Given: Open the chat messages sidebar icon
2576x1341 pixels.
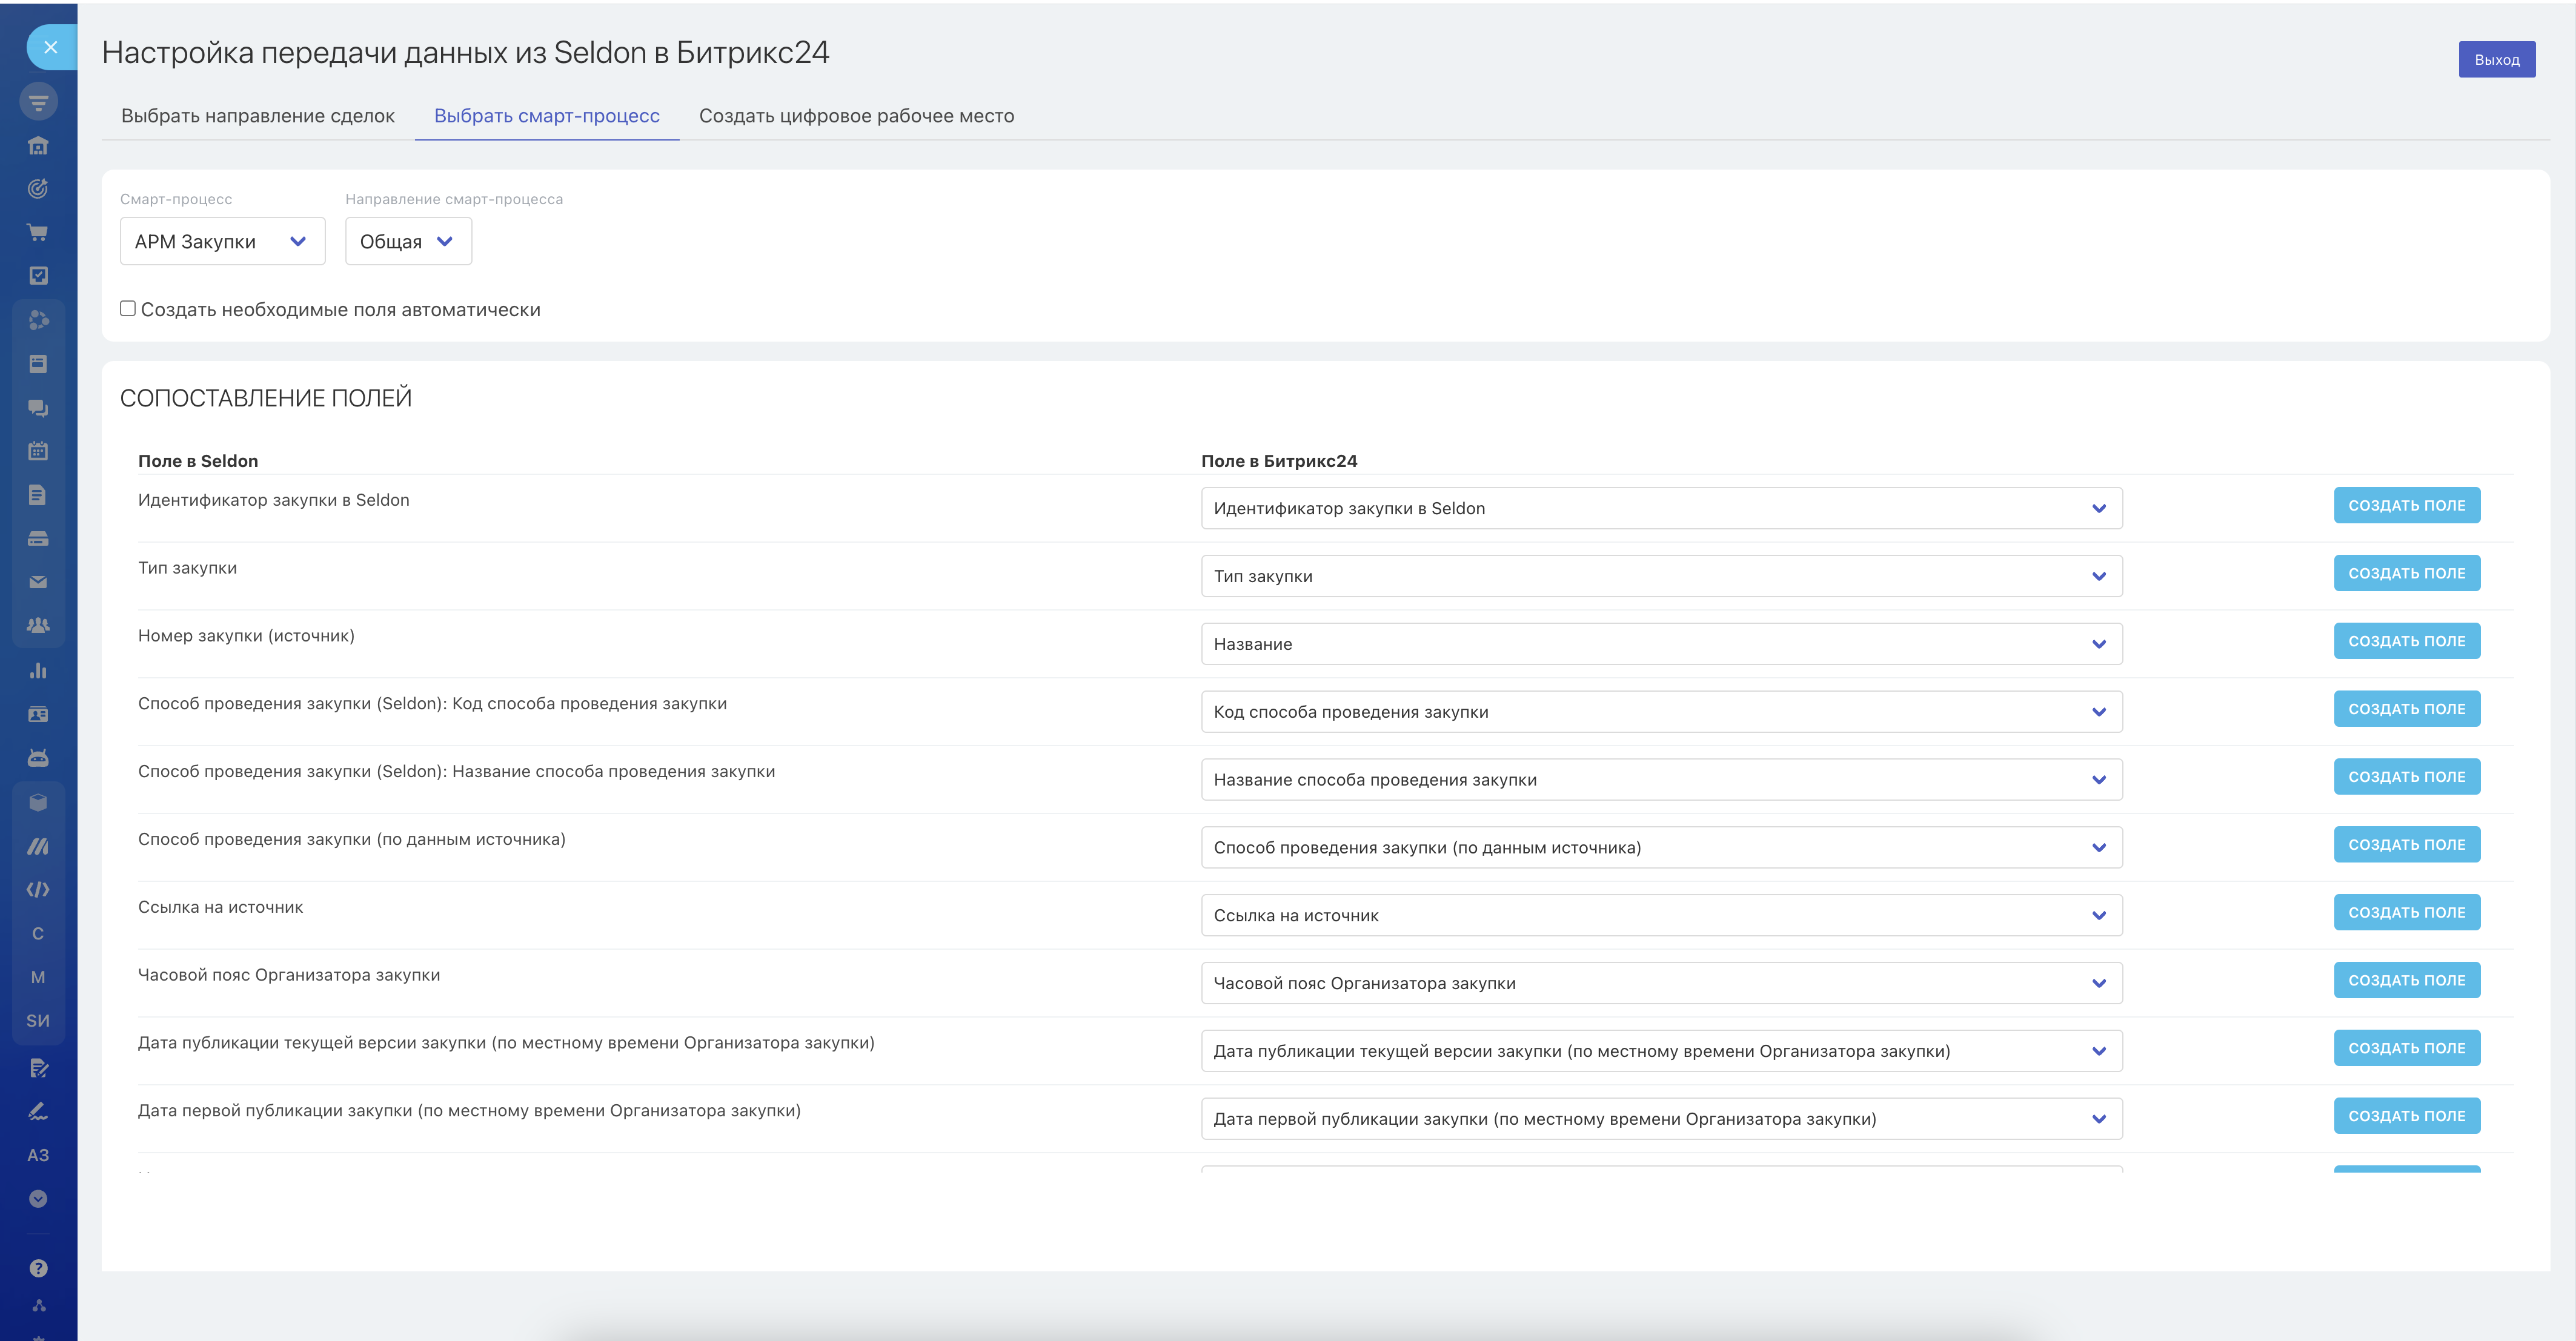Looking at the screenshot, I should [x=38, y=408].
